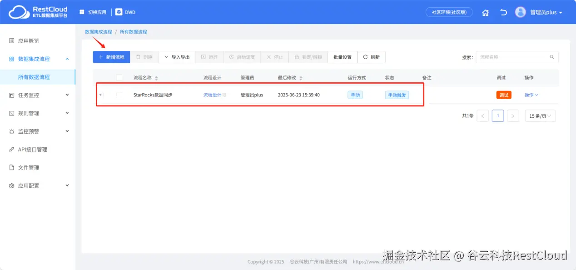Select page 1 in pagination
This screenshot has height=270, width=576.
498,116
